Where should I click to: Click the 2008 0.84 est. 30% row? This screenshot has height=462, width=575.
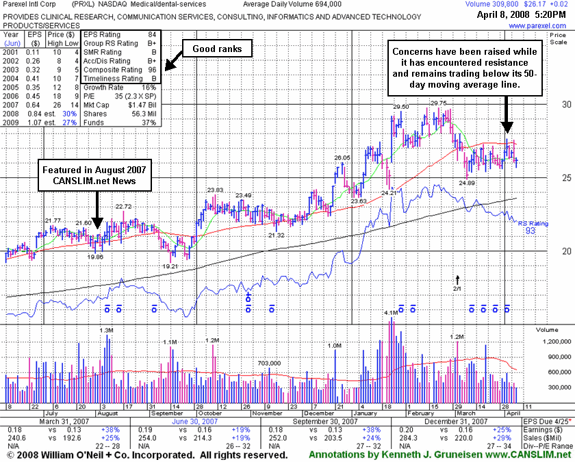point(40,114)
